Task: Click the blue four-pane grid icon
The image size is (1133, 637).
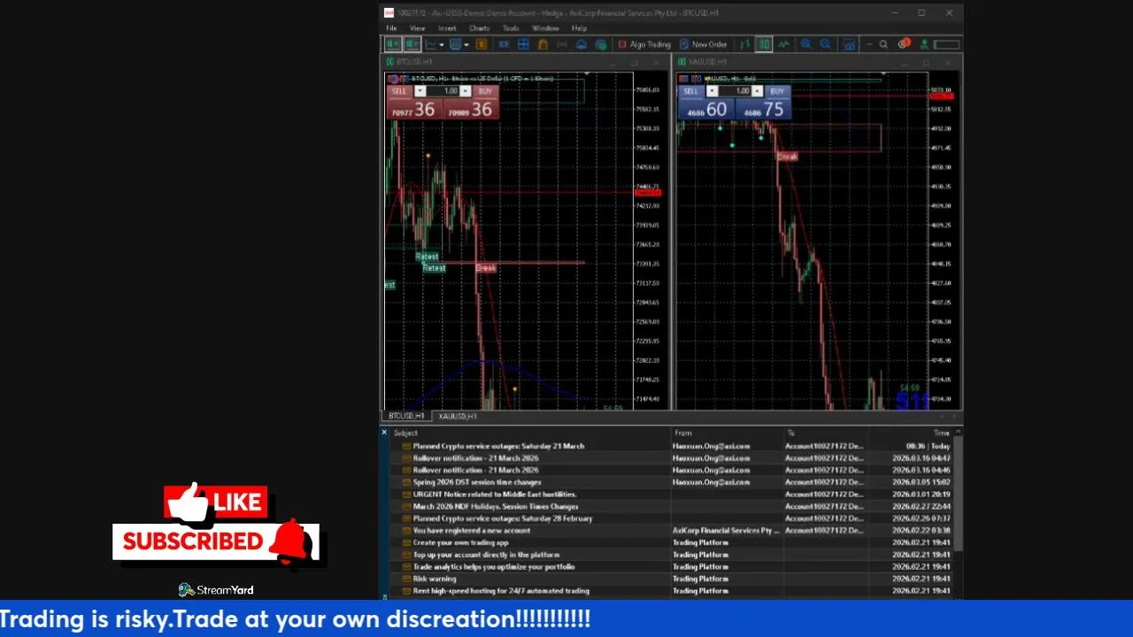Action: (523, 44)
